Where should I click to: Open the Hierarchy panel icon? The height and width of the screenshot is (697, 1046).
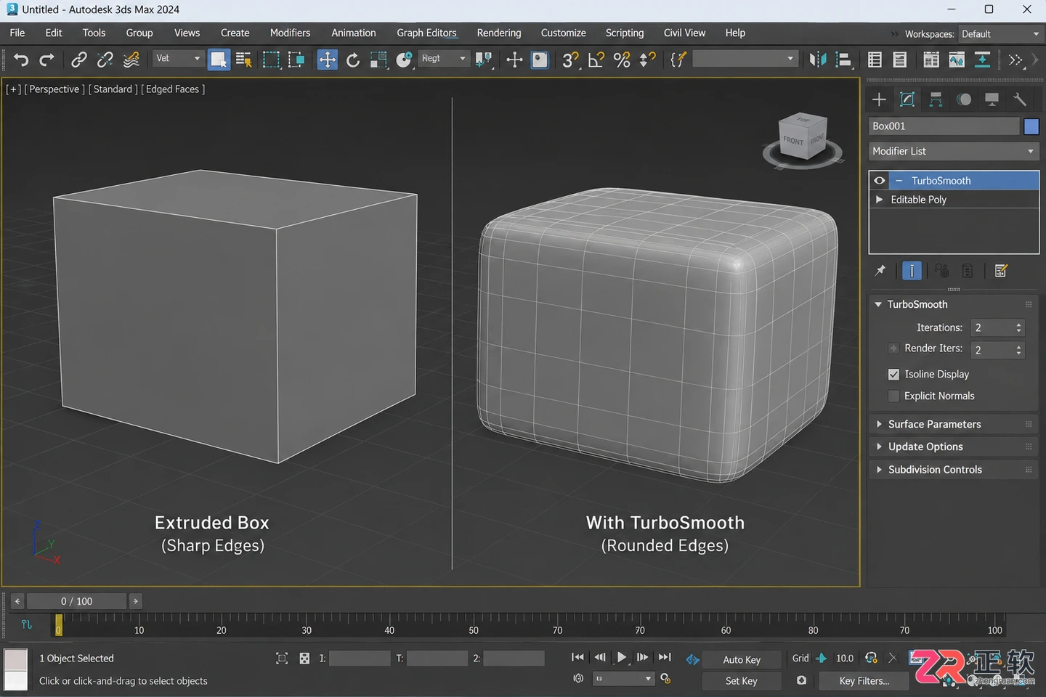coord(936,99)
